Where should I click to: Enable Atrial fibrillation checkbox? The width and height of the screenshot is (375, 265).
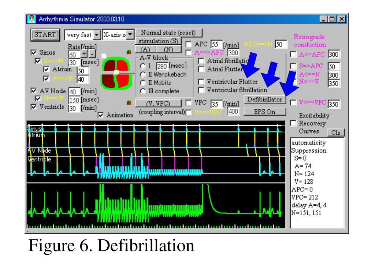pyautogui.click(x=201, y=61)
